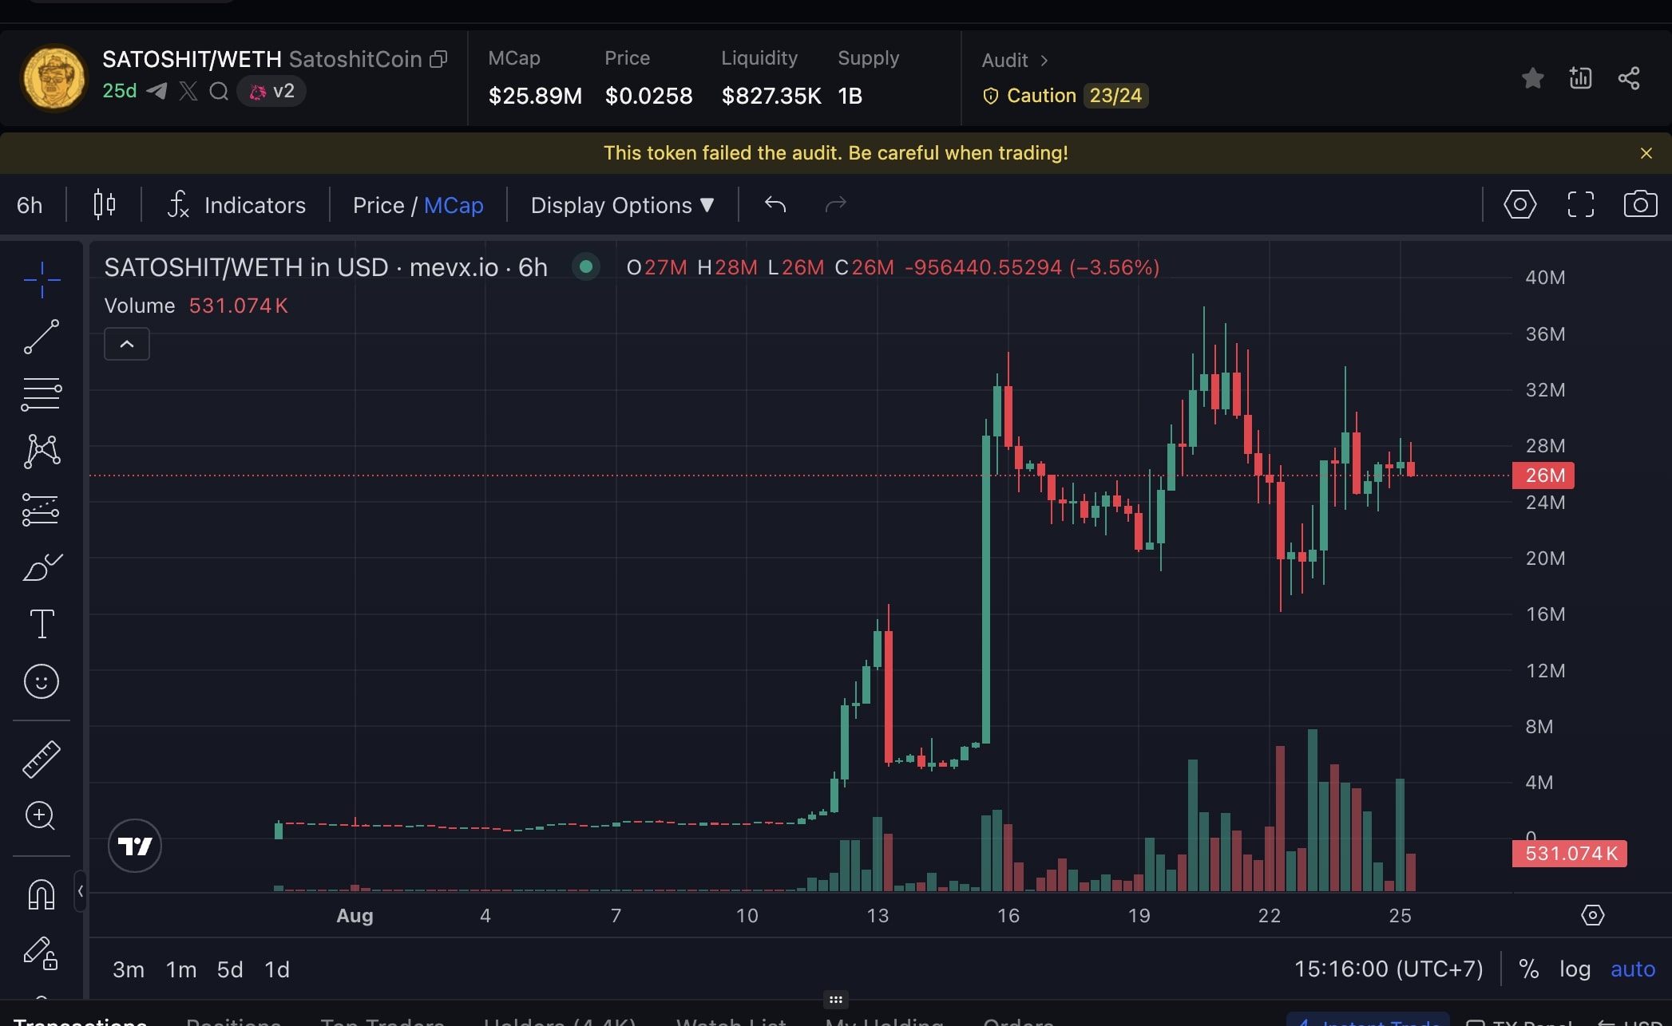1672x1026 pixels.
Task: Toggle lock all drawing tools
Action: (x=42, y=953)
